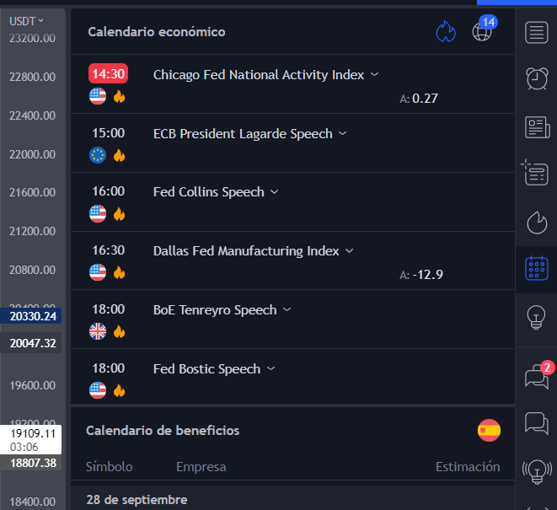Viewport: 557px width, 510px height.
Task: Open private chats speech bubble icon
Action: click(x=537, y=423)
